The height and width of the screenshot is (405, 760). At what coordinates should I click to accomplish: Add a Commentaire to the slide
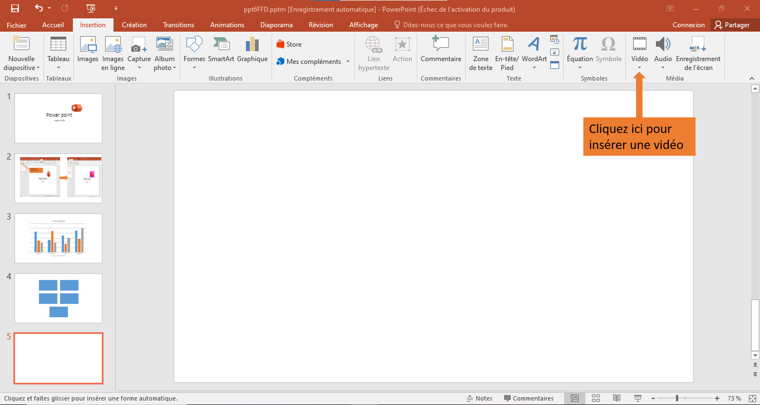point(441,49)
